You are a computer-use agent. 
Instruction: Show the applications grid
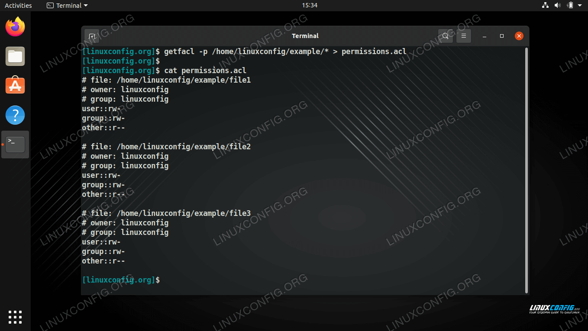tap(15, 317)
